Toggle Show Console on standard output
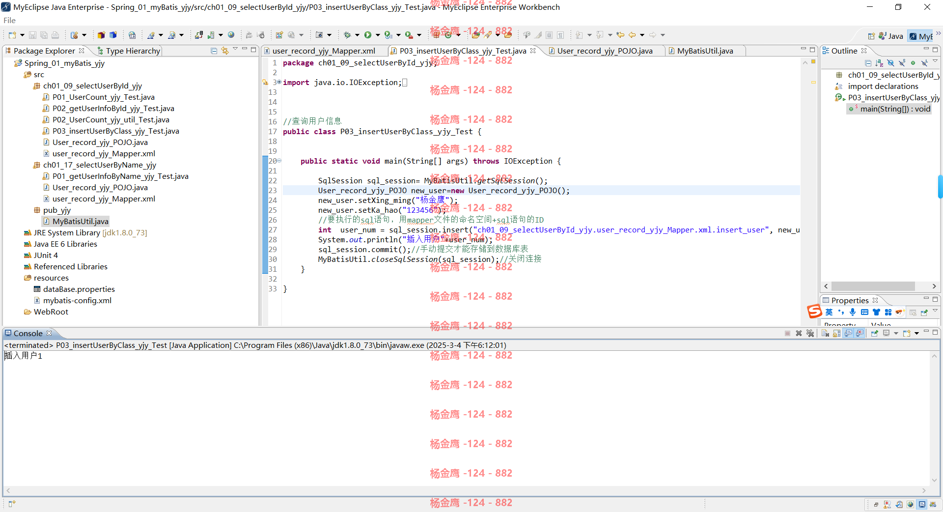Image resolution: width=943 pixels, height=512 pixels. tap(848, 333)
